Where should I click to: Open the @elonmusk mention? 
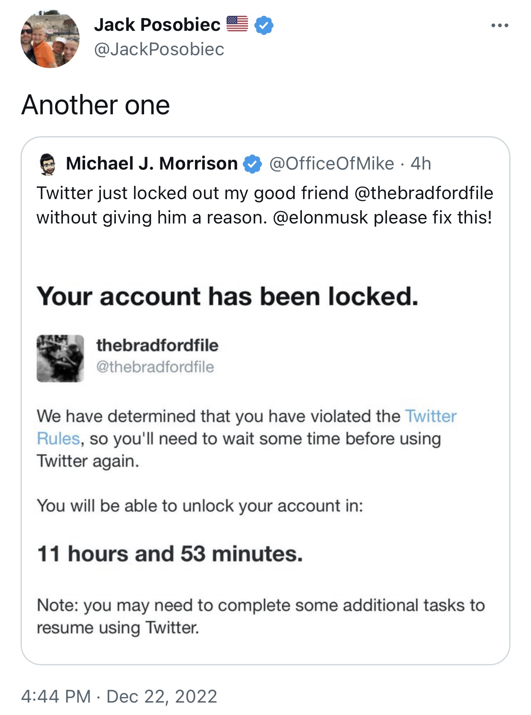[320, 217]
